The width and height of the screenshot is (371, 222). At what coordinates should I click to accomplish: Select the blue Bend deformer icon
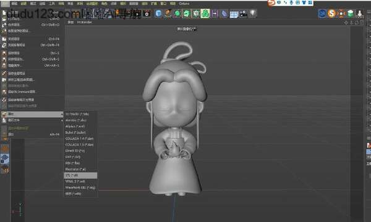pyautogui.click(x=224, y=14)
